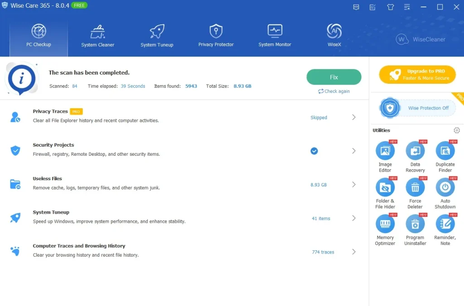Screen dimensions: 464x306
Task: Click the Check again link
Action: [334, 91]
